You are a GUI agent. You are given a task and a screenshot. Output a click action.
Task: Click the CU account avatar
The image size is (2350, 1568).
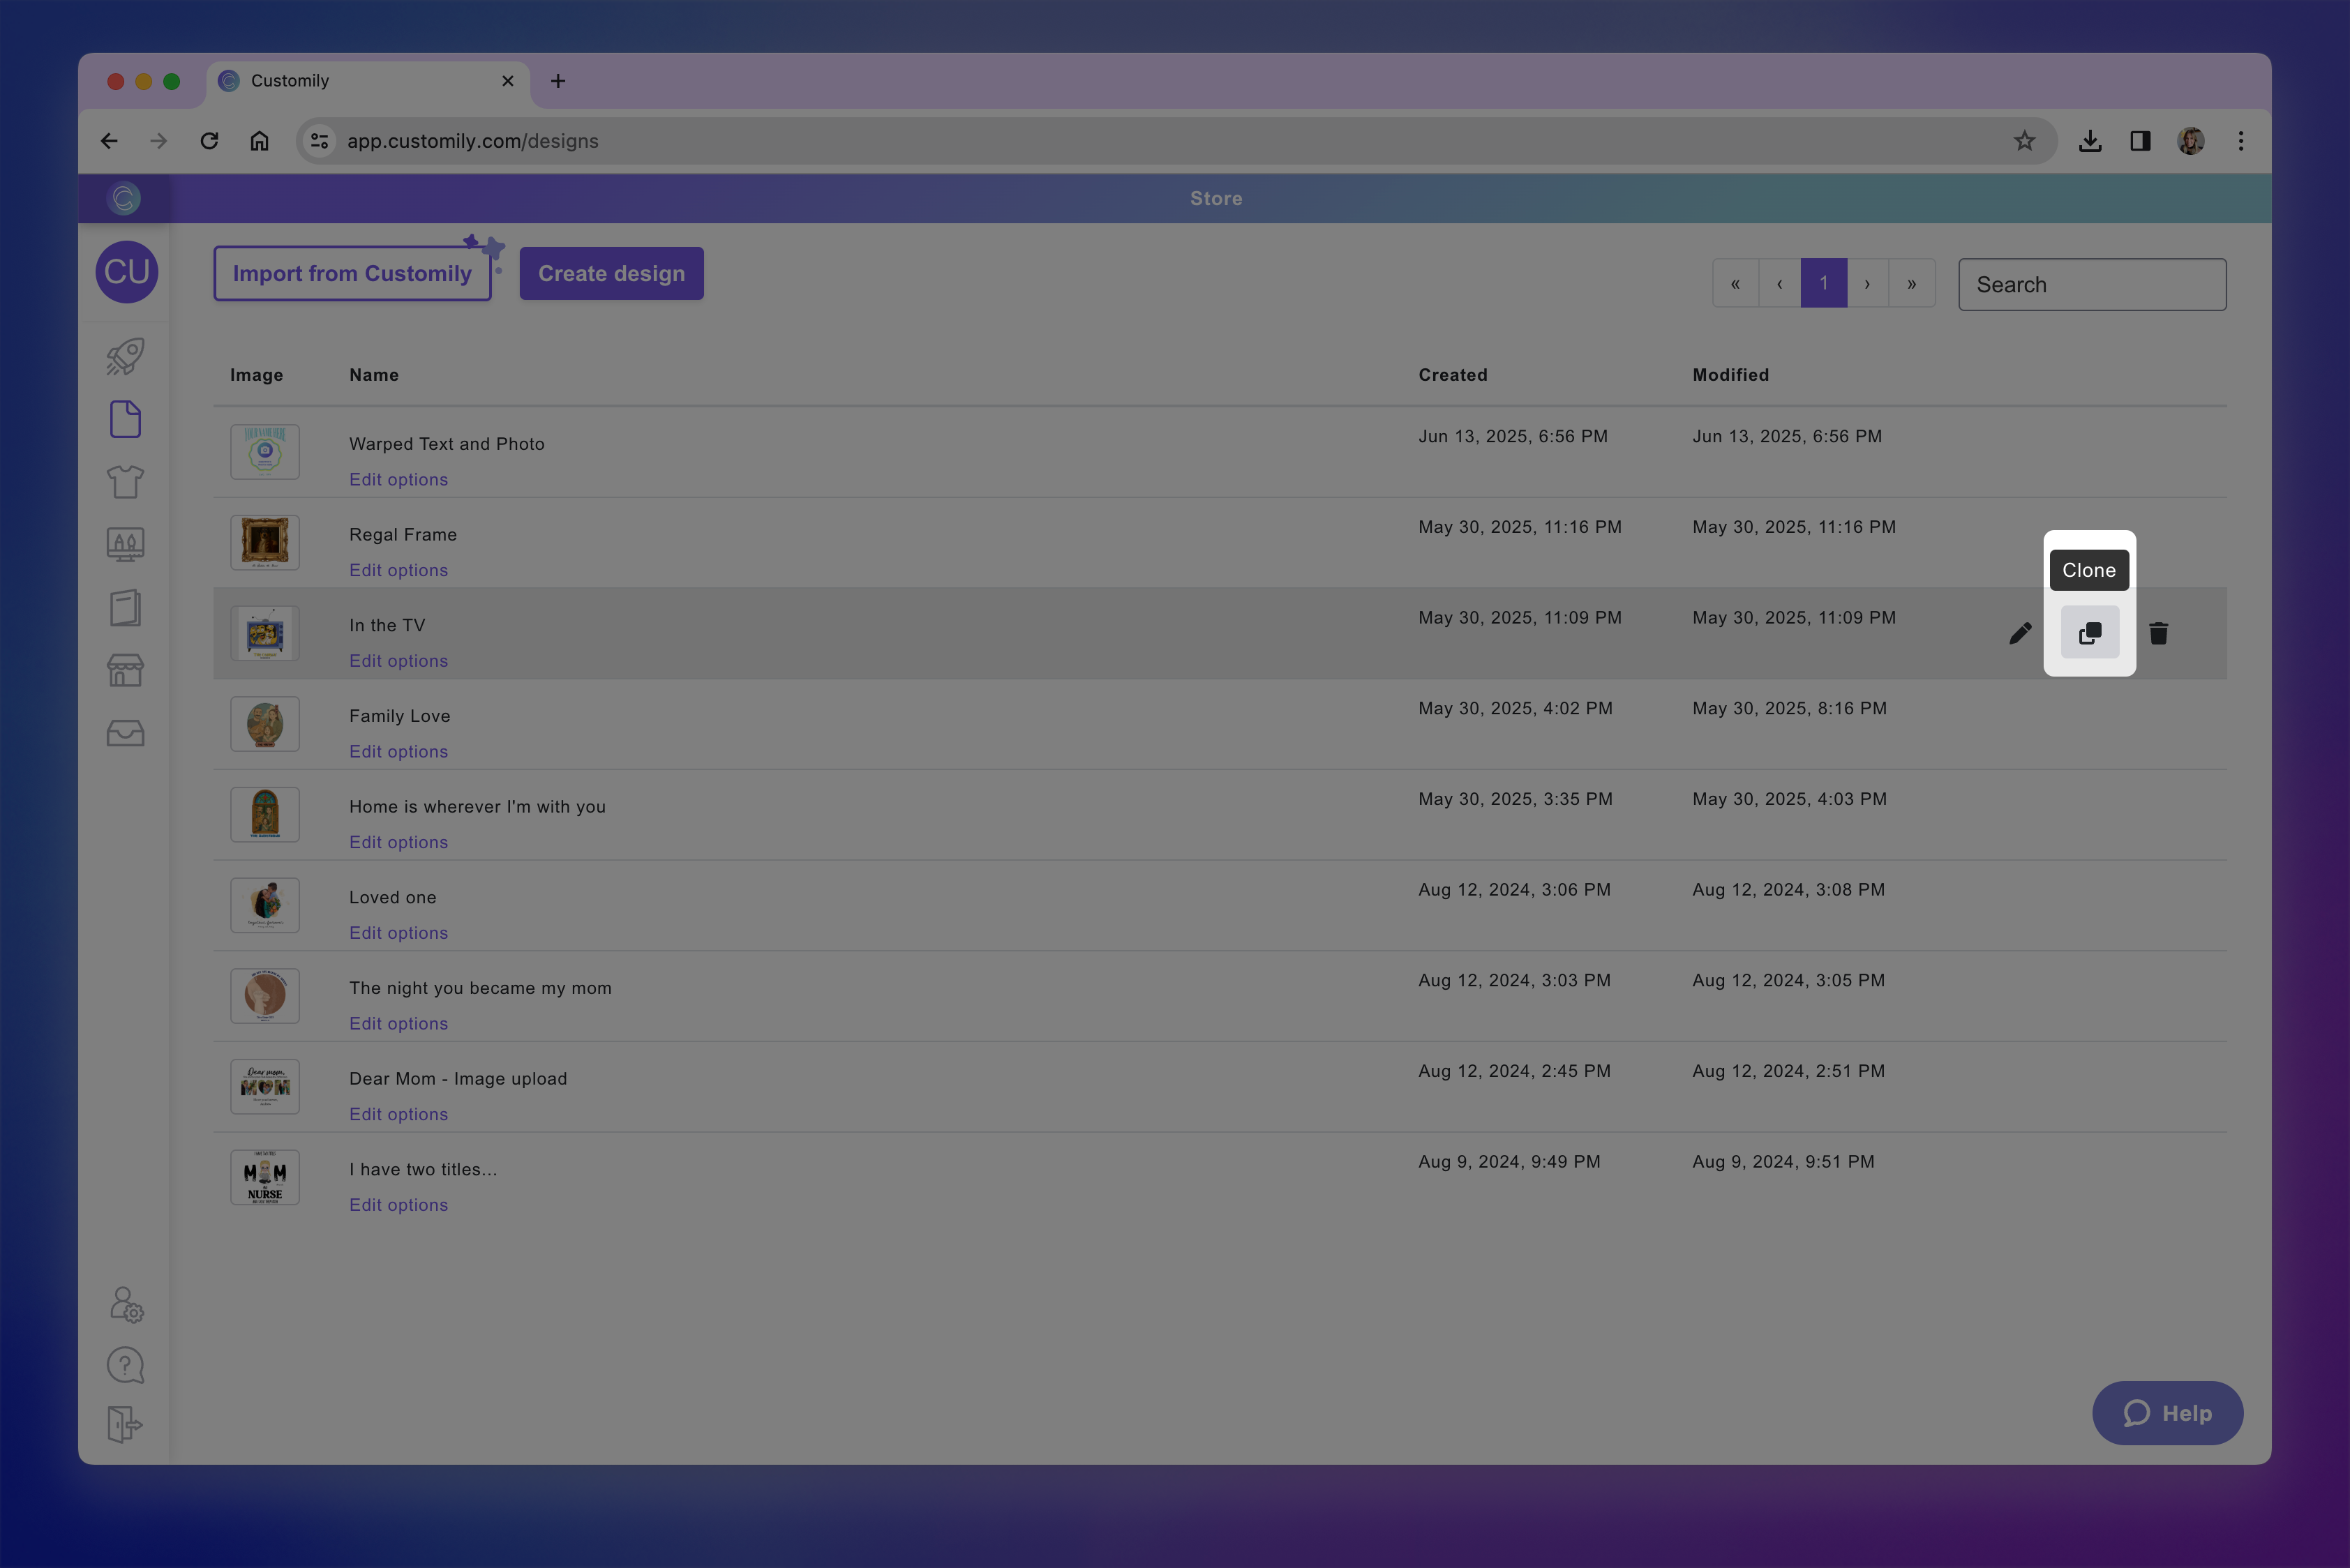click(x=127, y=272)
